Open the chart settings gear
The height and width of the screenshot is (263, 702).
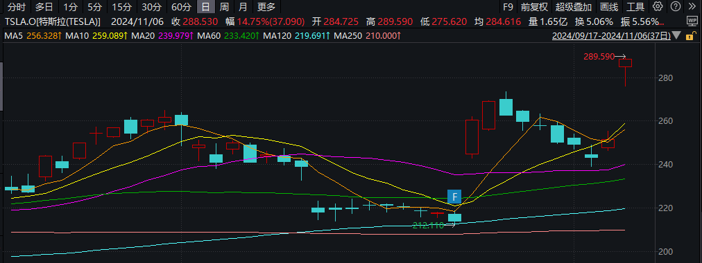click(657, 7)
